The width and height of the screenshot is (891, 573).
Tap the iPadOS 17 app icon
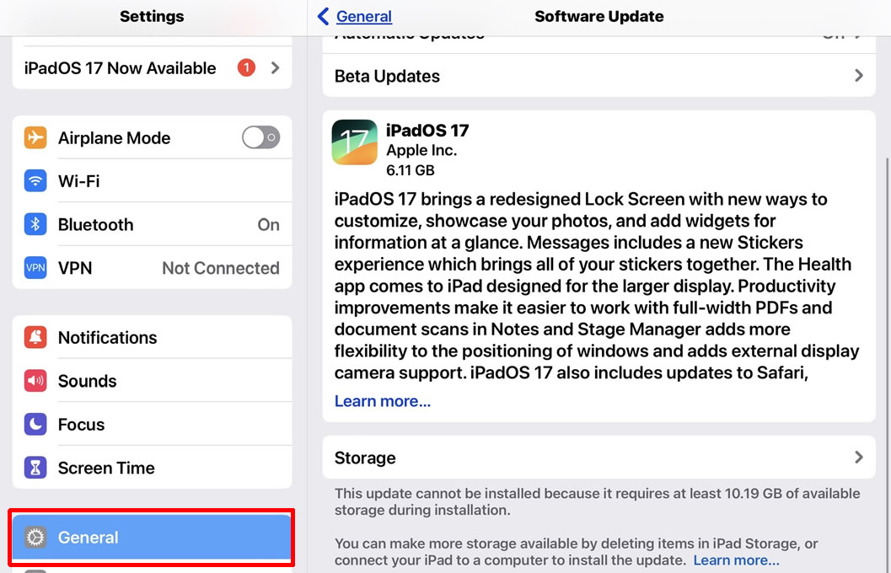coord(354,142)
